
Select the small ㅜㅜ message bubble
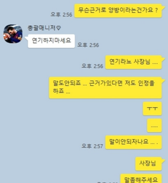pos(152,109)
